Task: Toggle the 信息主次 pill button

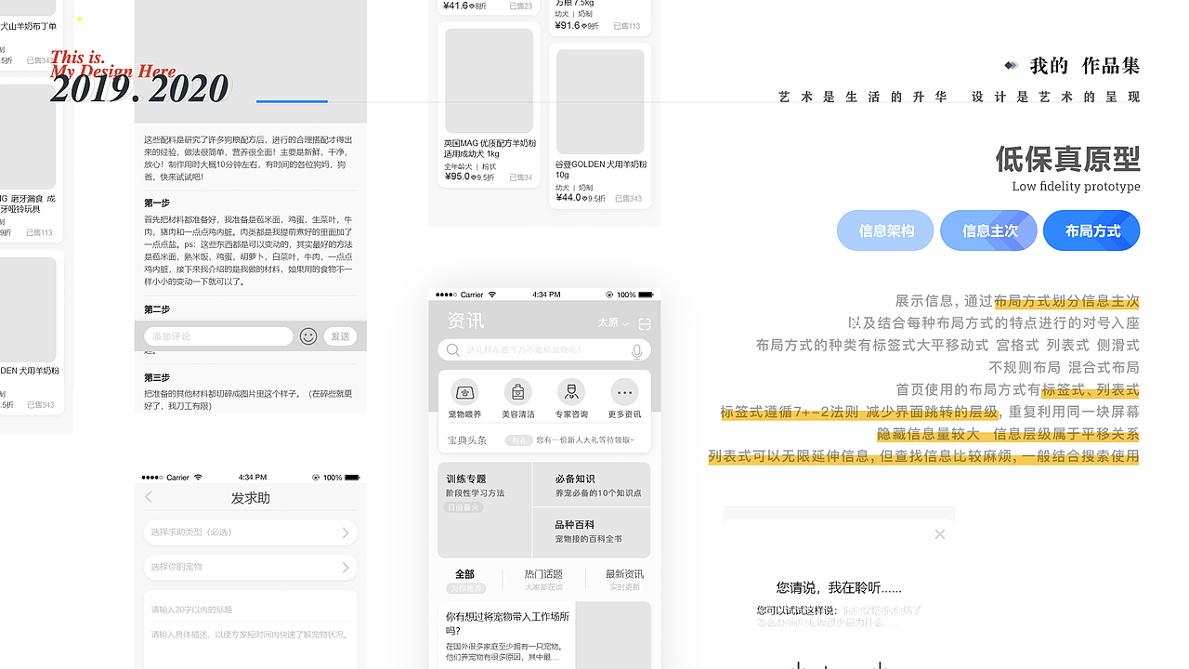Action: point(988,230)
